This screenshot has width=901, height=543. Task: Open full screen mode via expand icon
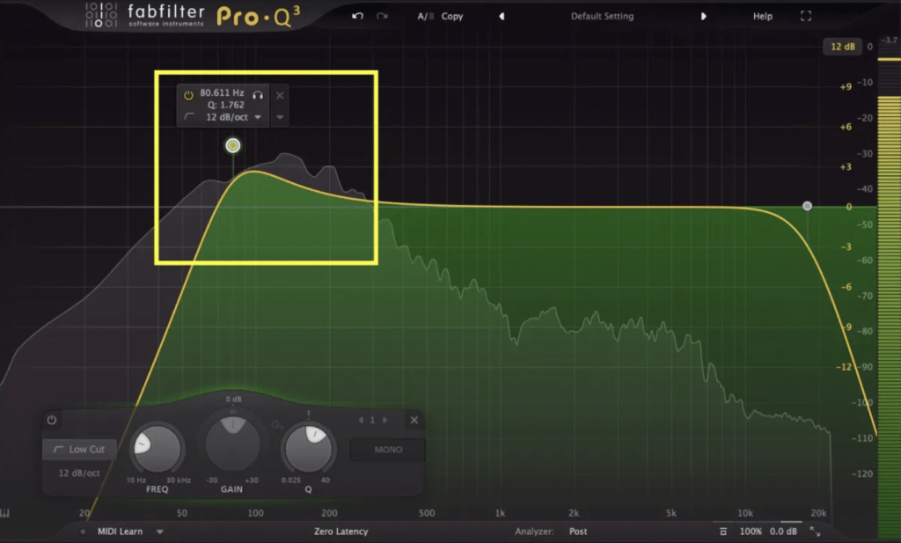point(806,15)
